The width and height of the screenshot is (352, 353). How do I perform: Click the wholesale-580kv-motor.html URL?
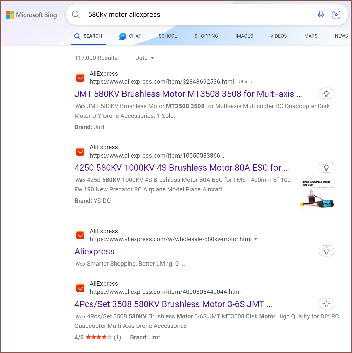[171, 239]
